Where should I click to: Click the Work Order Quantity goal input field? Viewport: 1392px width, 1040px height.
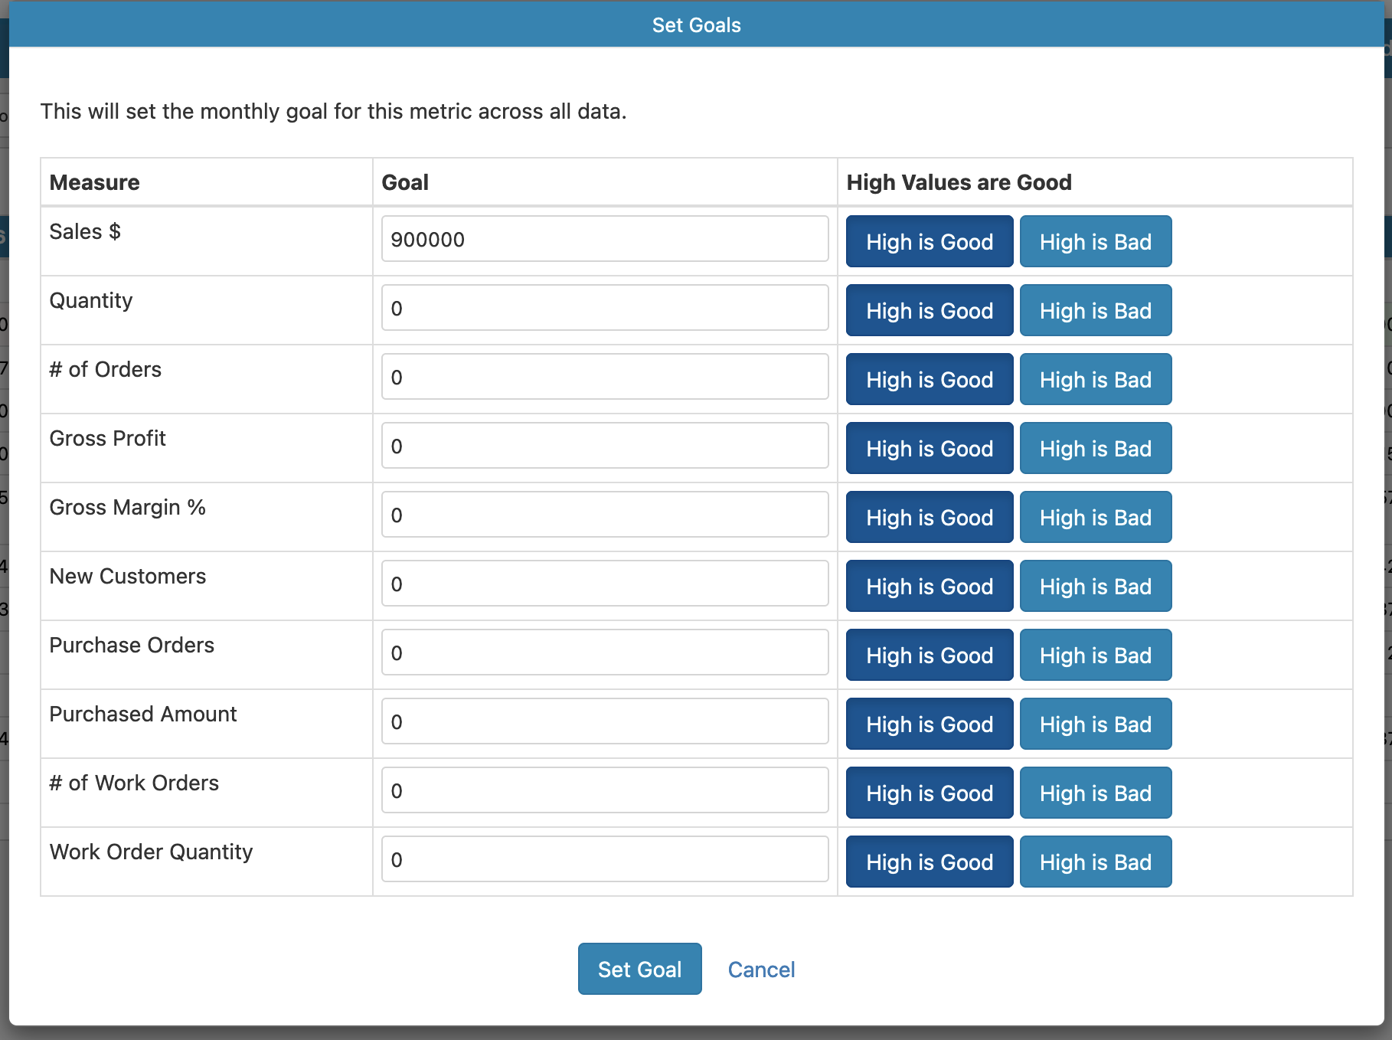[605, 859]
